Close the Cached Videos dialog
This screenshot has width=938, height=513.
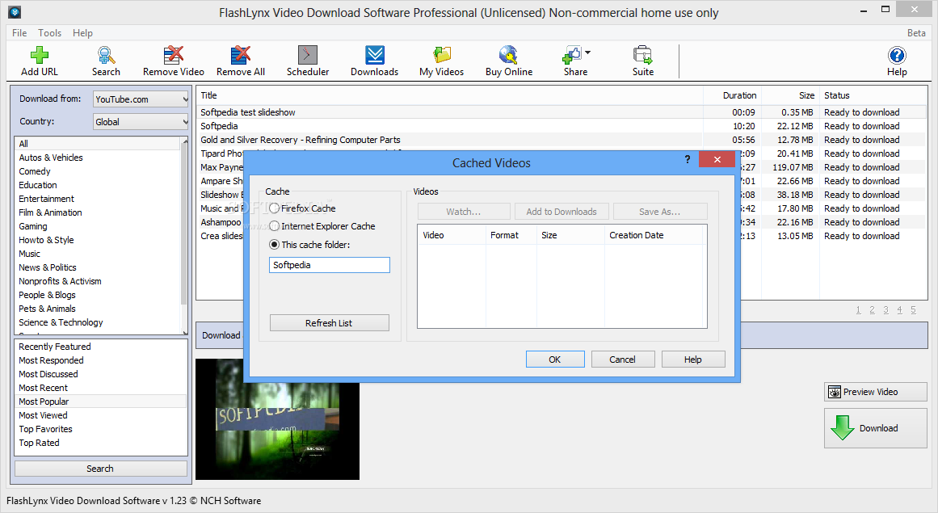point(717,159)
